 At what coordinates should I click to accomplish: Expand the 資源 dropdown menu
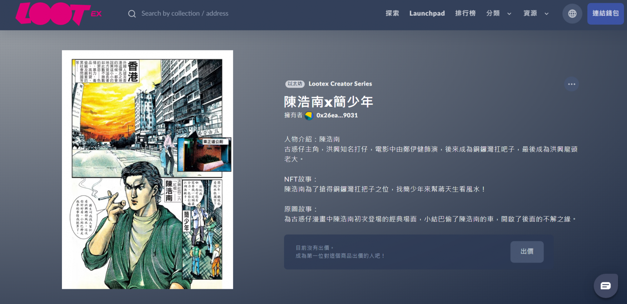tap(536, 13)
